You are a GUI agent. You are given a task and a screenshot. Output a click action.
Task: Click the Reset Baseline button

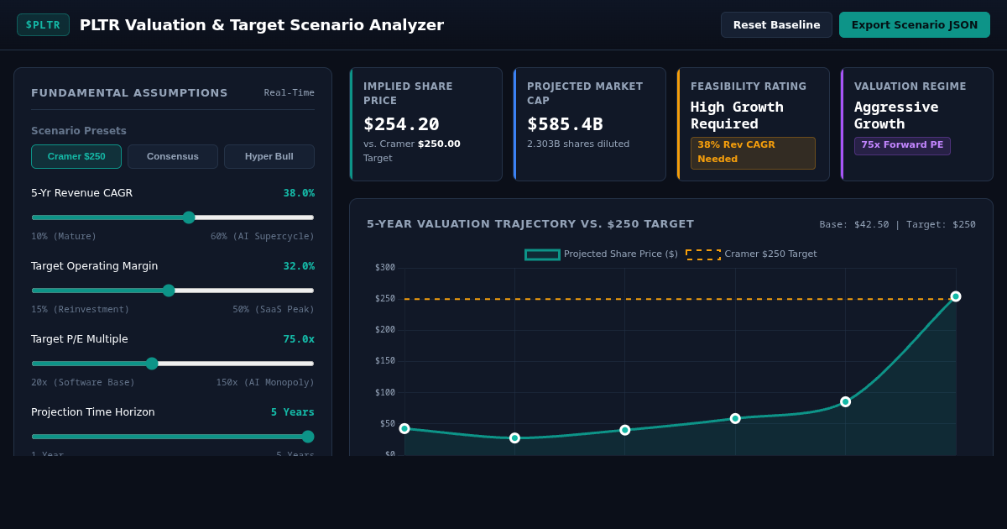[x=776, y=25]
